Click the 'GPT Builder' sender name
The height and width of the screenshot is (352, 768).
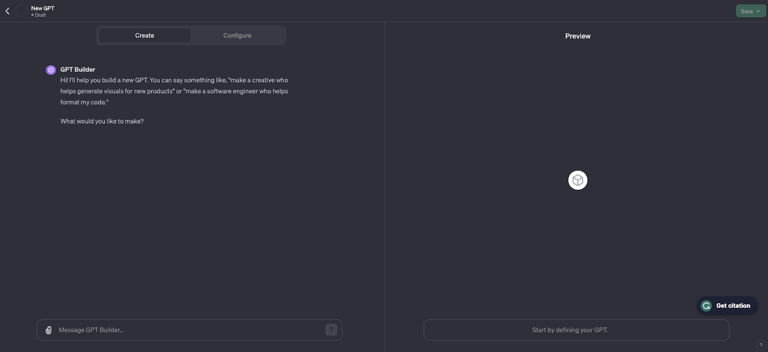tap(78, 70)
